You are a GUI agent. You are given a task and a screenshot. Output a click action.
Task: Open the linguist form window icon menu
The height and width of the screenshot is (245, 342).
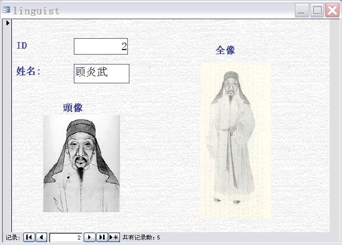point(6,10)
